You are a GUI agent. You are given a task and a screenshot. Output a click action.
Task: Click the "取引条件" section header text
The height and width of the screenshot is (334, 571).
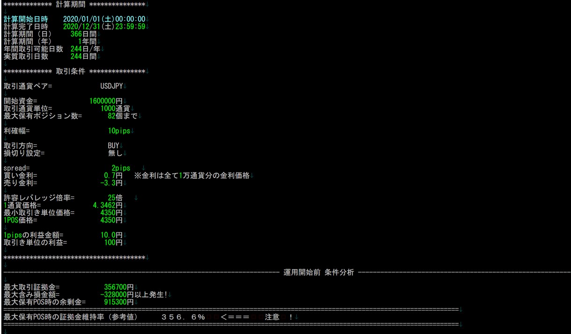tap(71, 71)
